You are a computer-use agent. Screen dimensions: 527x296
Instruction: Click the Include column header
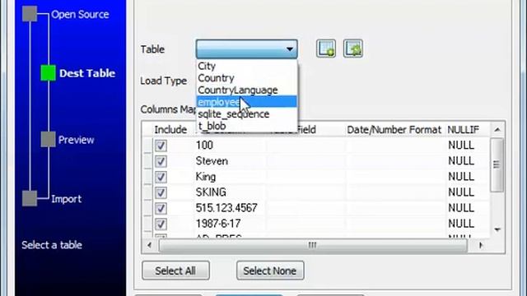click(x=170, y=130)
